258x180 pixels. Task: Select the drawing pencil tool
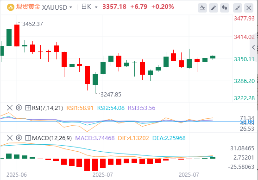coord(214,8)
